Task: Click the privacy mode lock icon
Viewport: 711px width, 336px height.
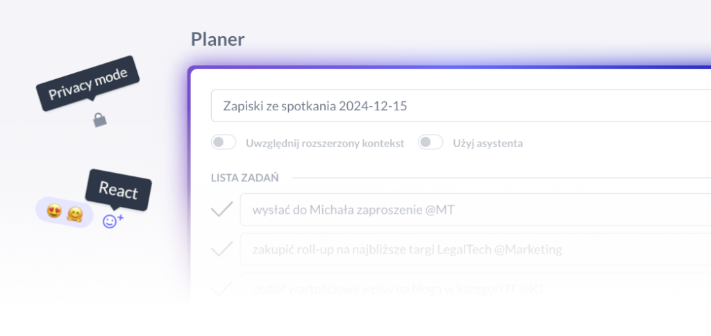Action: point(100,120)
